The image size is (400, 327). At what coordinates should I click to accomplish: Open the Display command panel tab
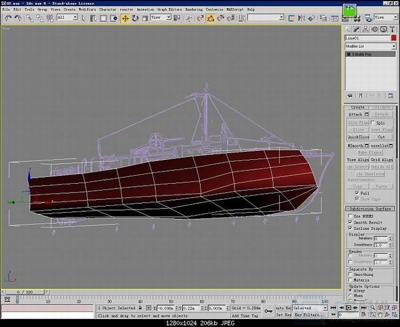tap(383, 30)
